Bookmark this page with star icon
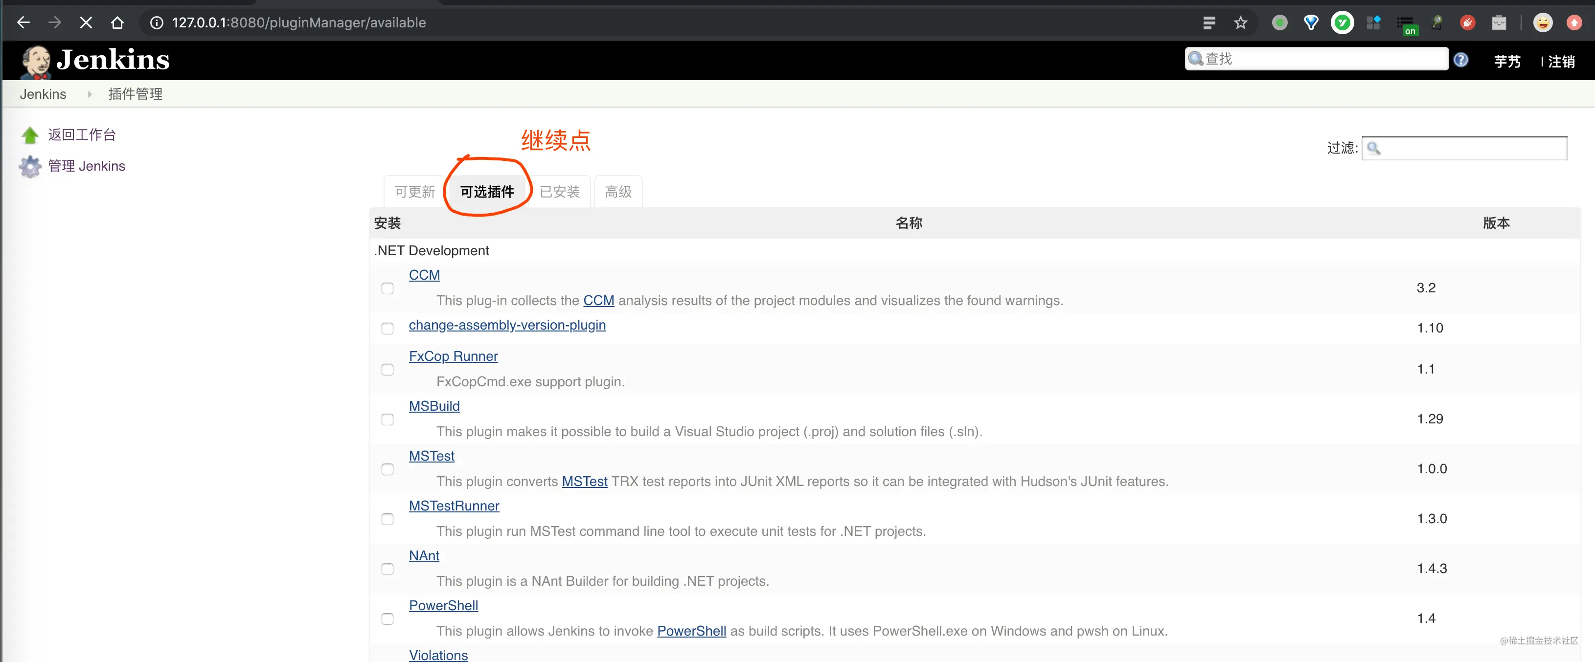1595x662 pixels. pos(1240,23)
